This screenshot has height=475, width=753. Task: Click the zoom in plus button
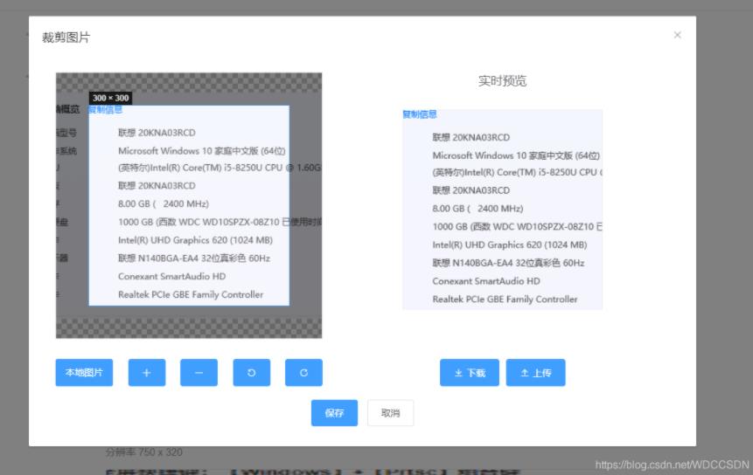pos(146,373)
